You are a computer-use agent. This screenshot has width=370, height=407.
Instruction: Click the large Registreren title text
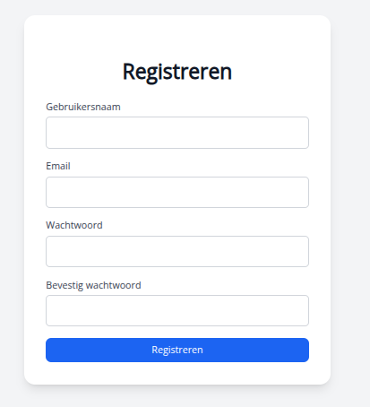[177, 72]
